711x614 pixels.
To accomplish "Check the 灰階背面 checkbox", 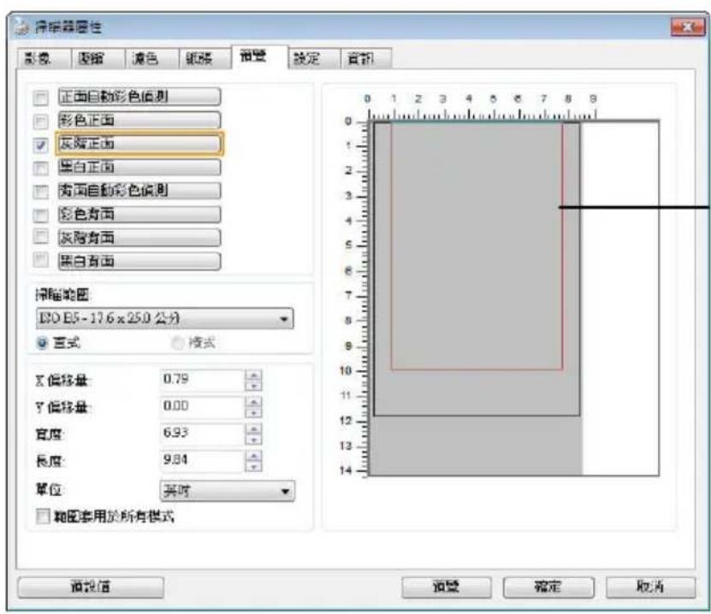I will click(x=41, y=237).
